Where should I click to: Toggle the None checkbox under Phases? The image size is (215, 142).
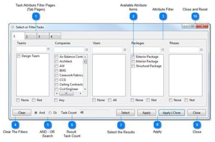[x=171, y=100]
